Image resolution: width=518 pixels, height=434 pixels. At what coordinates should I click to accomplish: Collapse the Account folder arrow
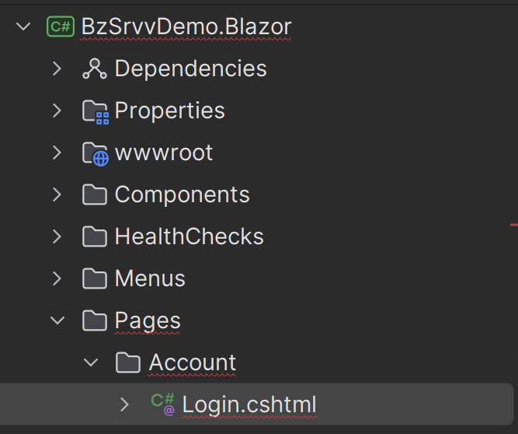[x=91, y=362]
